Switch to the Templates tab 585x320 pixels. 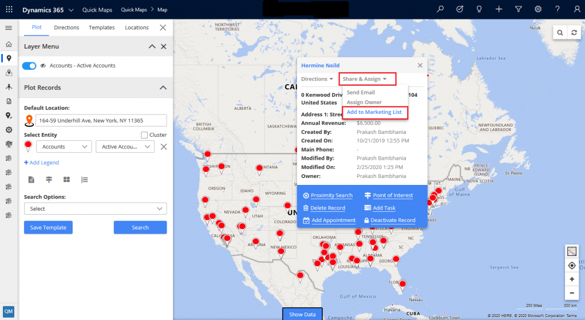pos(102,27)
